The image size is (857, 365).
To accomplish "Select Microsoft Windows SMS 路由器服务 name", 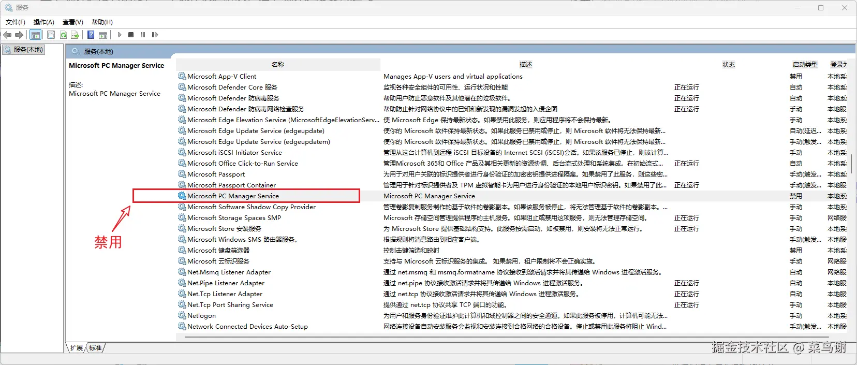I will 242,239.
